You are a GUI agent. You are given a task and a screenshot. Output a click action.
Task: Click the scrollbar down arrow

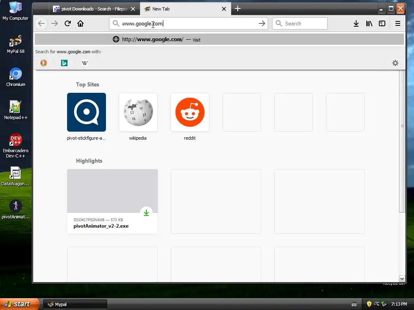coord(402,279)
